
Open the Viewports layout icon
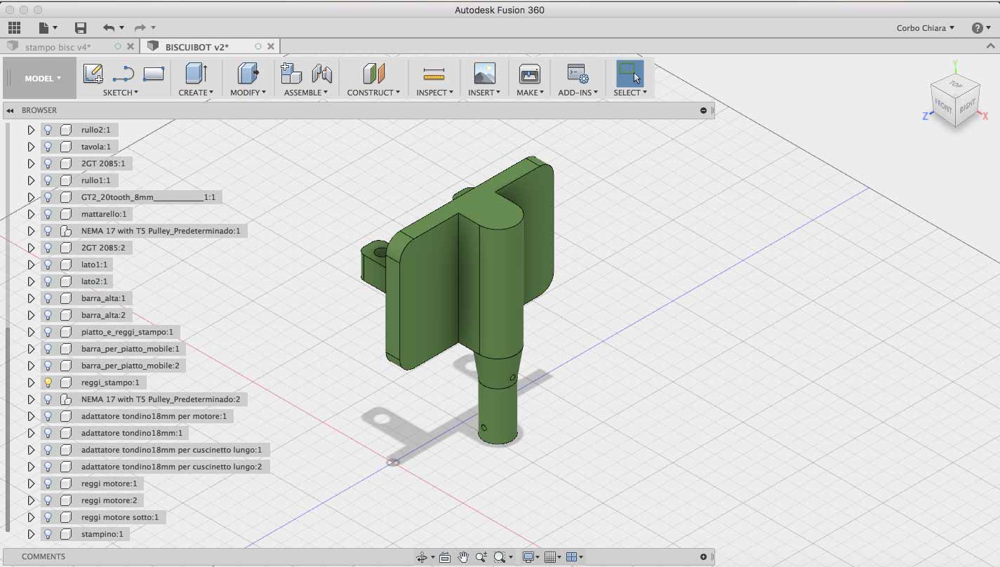(x=571, y=557)
